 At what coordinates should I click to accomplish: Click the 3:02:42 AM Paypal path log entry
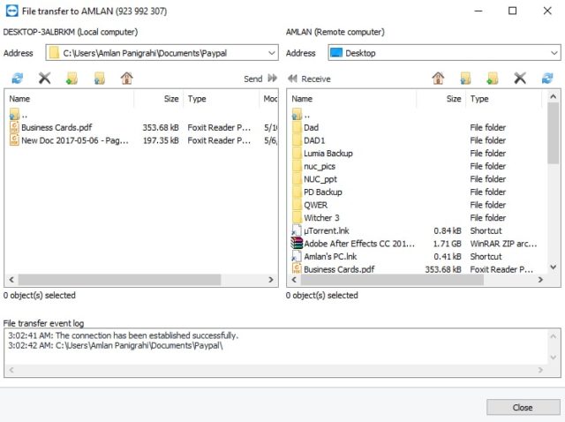pos(116,345)
